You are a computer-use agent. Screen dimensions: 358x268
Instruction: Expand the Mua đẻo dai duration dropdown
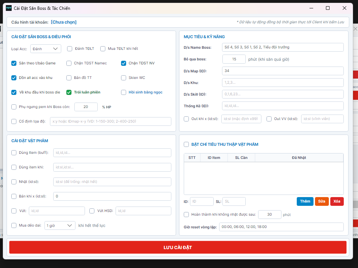click(x=60, y=225)
